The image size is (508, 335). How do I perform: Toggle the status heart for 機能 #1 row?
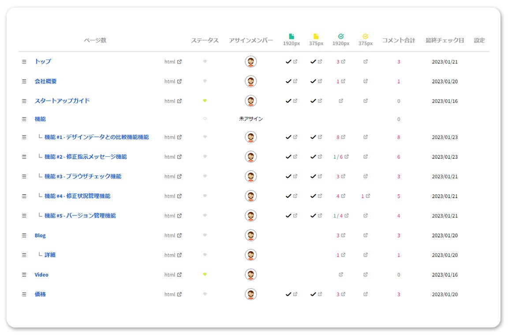coord(205,137)
